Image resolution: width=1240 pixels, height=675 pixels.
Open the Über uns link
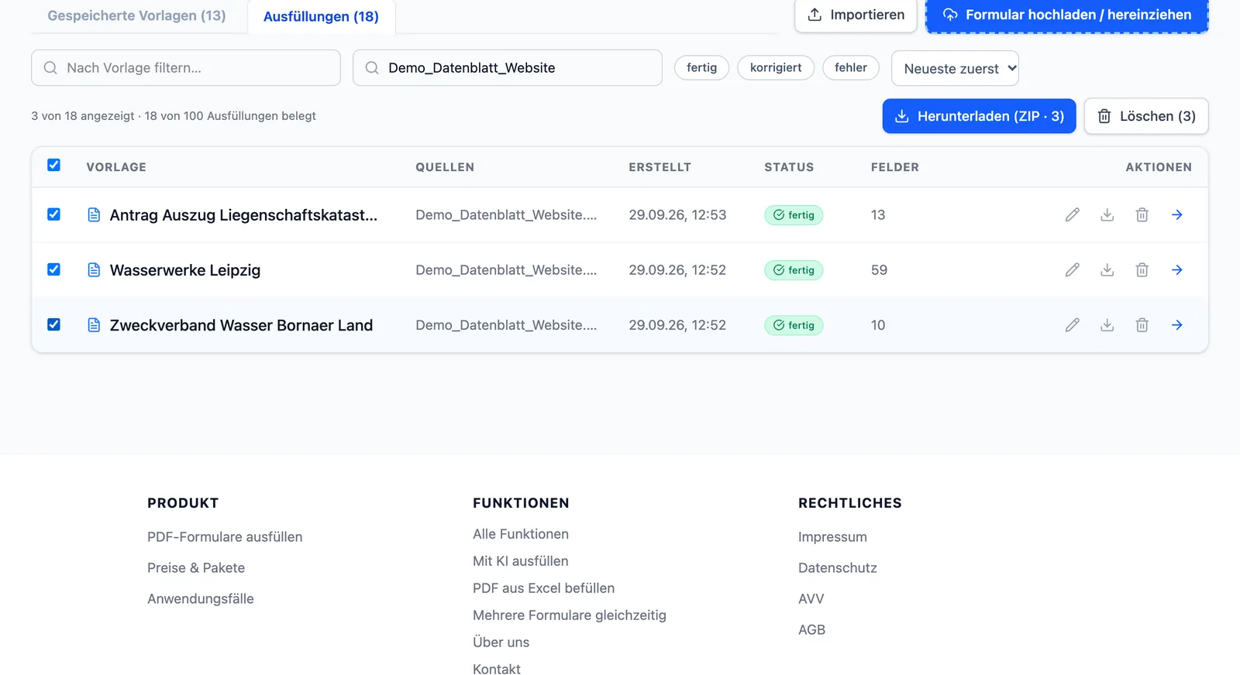[501, 642]
